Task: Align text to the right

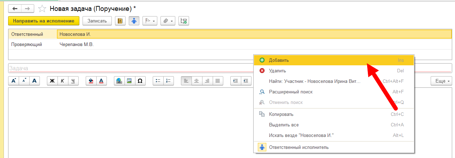Action: pyautogui.click(x=207, y=81)
